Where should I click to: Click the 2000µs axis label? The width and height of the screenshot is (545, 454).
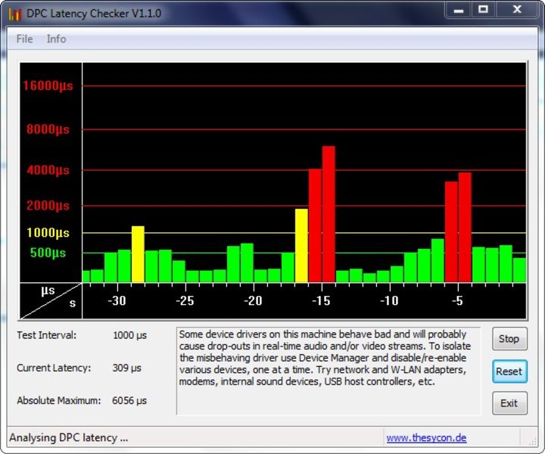[48, 206]
